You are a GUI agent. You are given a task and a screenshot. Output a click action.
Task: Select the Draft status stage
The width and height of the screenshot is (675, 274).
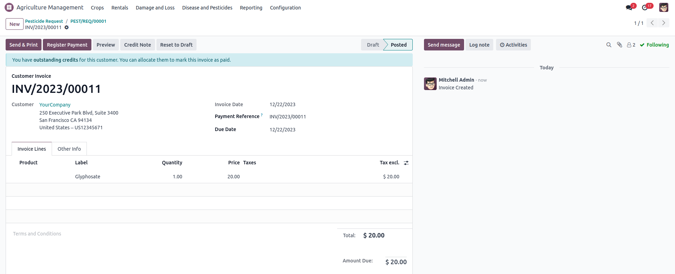[x=373, y=45]
